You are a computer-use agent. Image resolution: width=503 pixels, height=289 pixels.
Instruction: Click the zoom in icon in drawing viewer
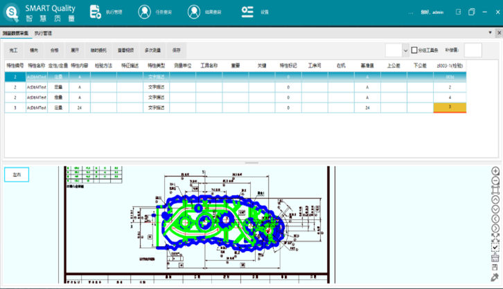496,171
